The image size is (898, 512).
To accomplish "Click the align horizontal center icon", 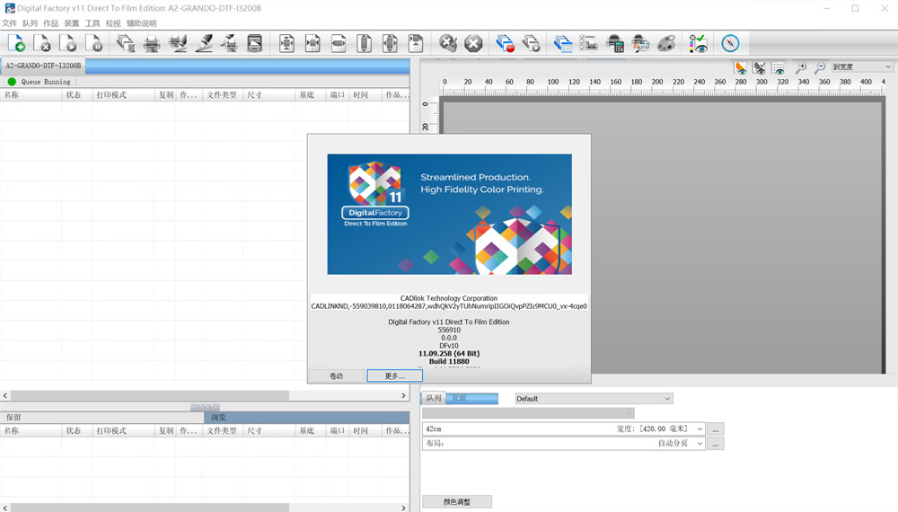I will pyautogui.click(x=313, y=43).
